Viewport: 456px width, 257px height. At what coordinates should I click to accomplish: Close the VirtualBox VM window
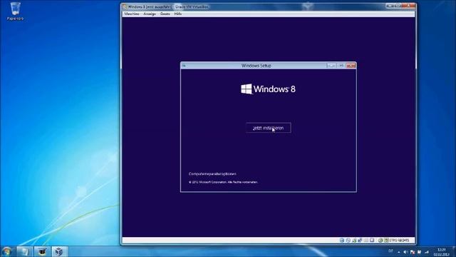(409, 6)
